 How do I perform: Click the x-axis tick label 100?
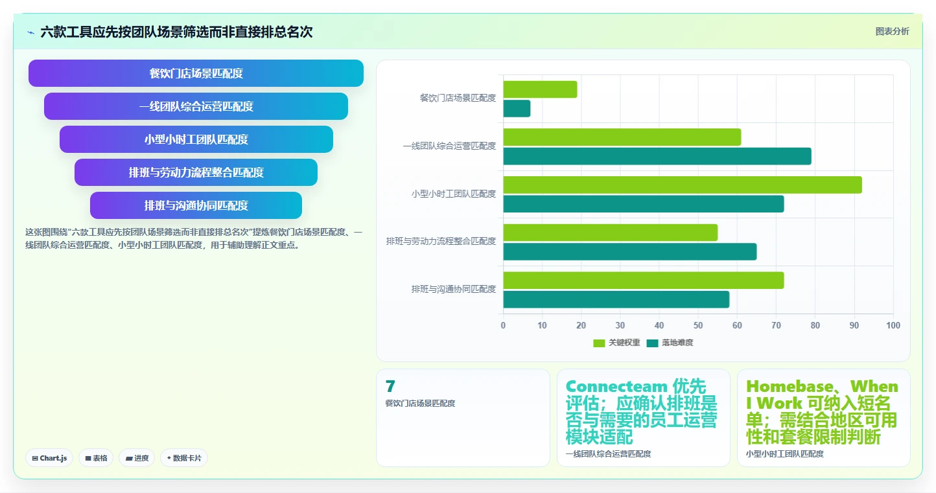[x=893, y=325]
